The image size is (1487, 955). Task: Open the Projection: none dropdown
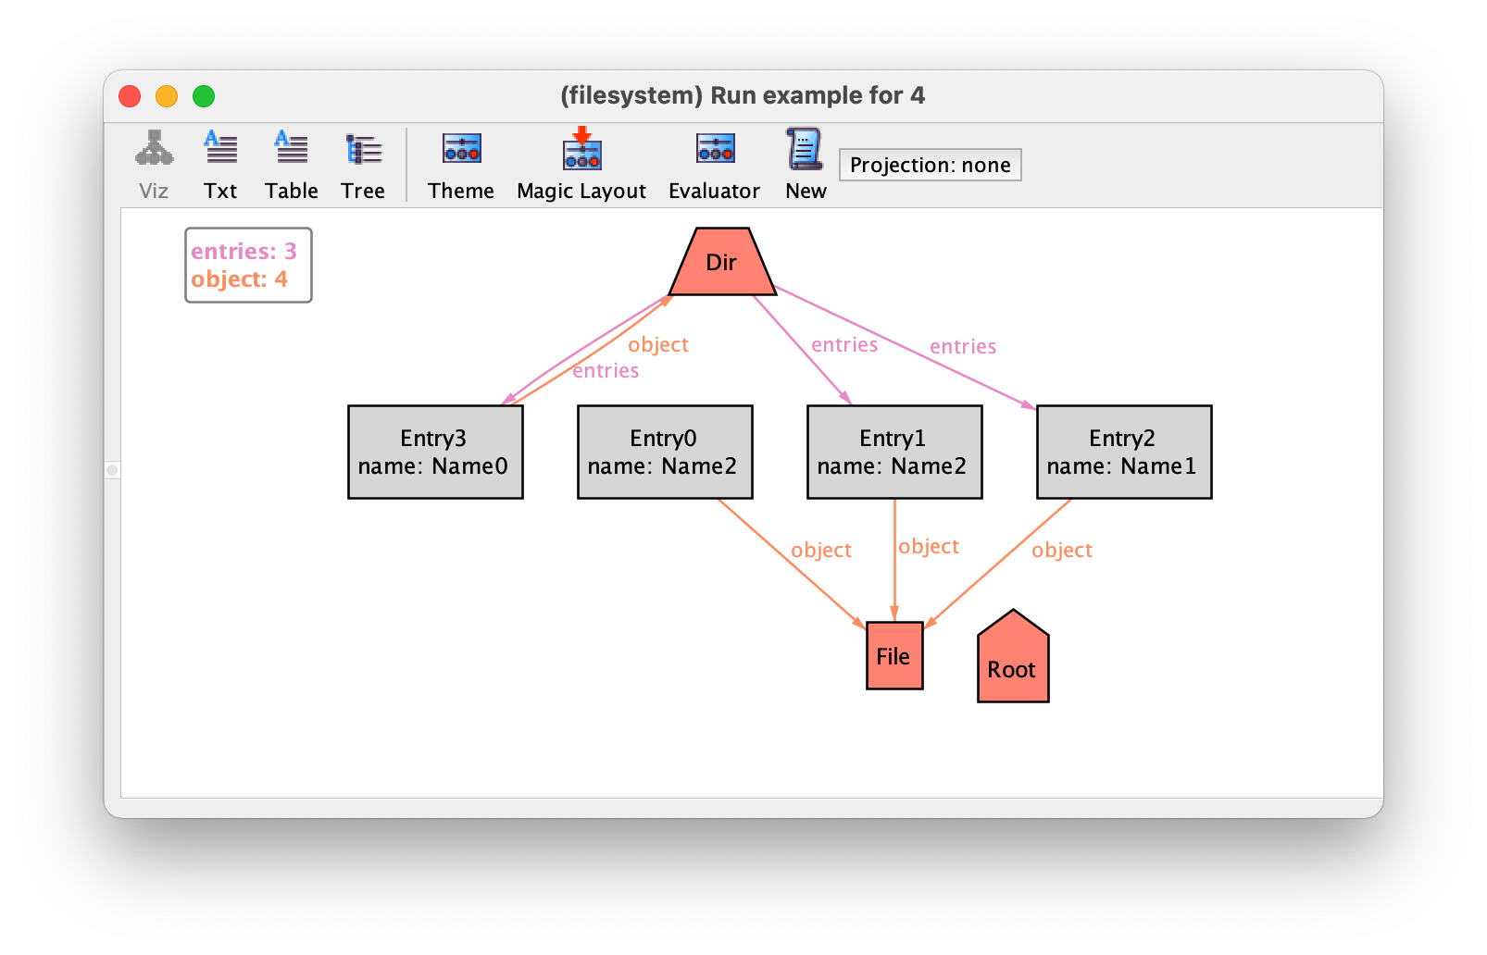point(931,165)
